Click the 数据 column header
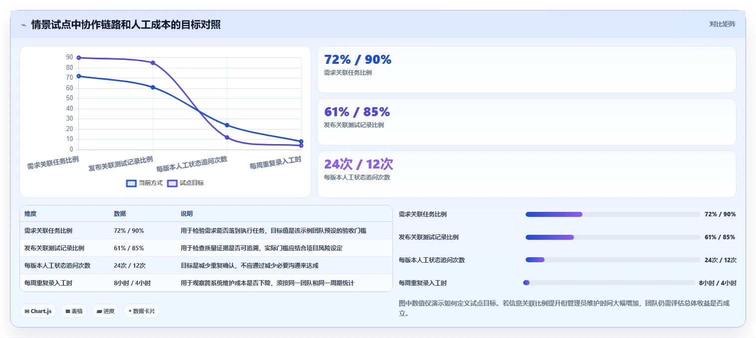This screenshot has width=756, height=338. click(x=120, y=213)
